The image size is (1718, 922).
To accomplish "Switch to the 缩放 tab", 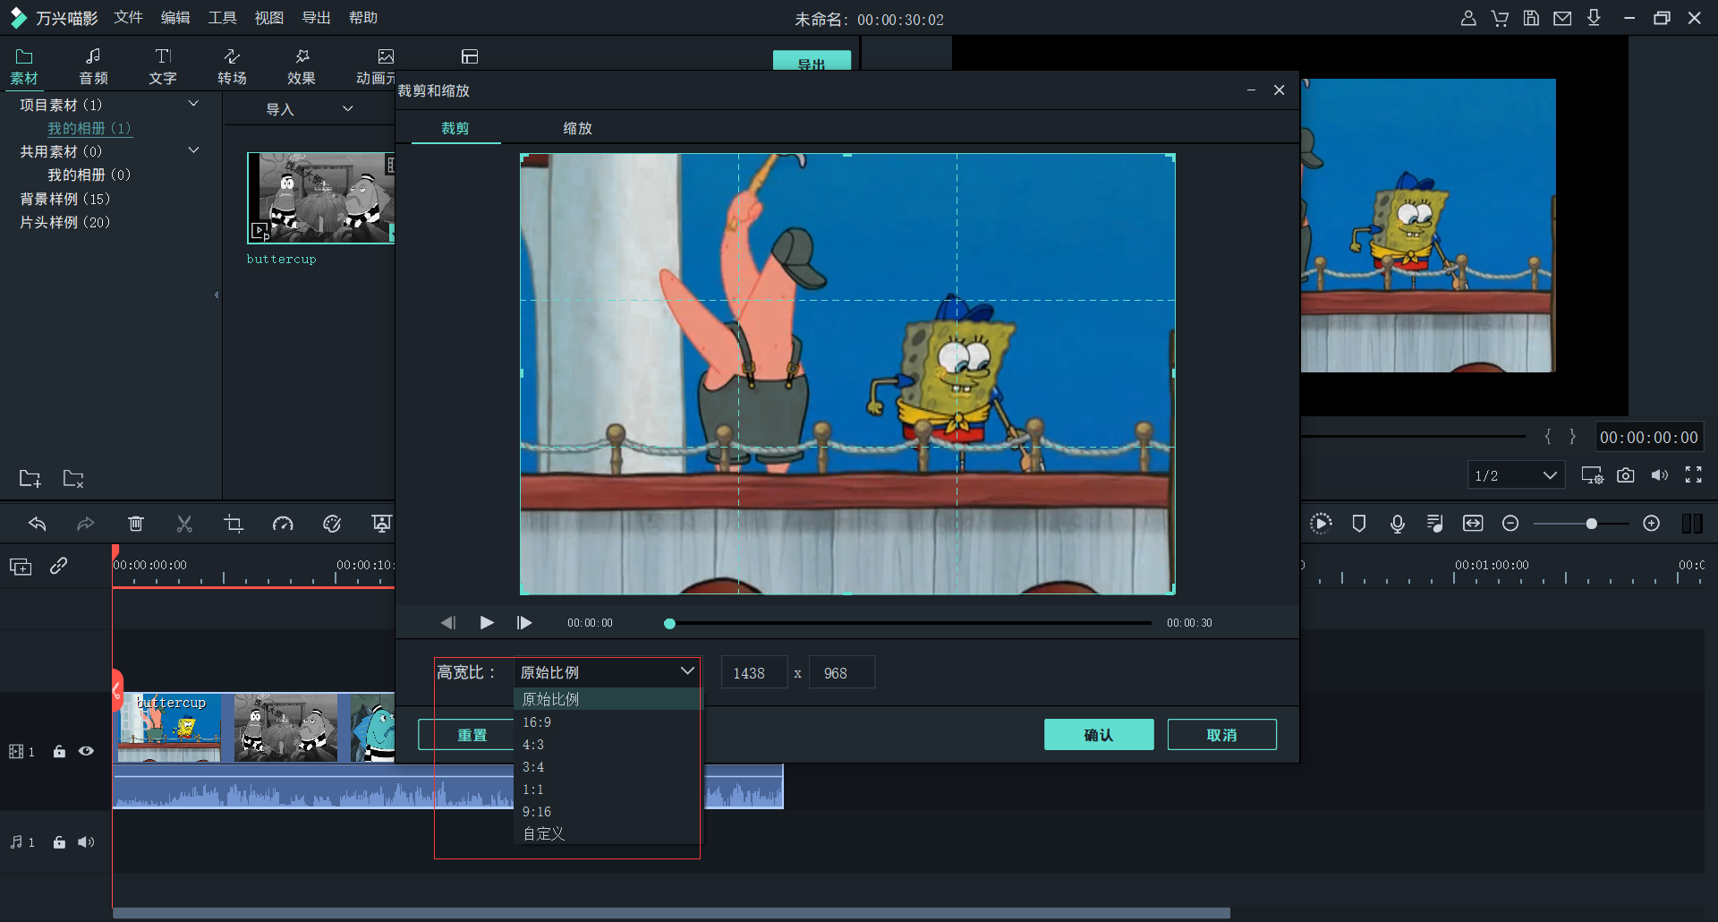I will 577,128.
